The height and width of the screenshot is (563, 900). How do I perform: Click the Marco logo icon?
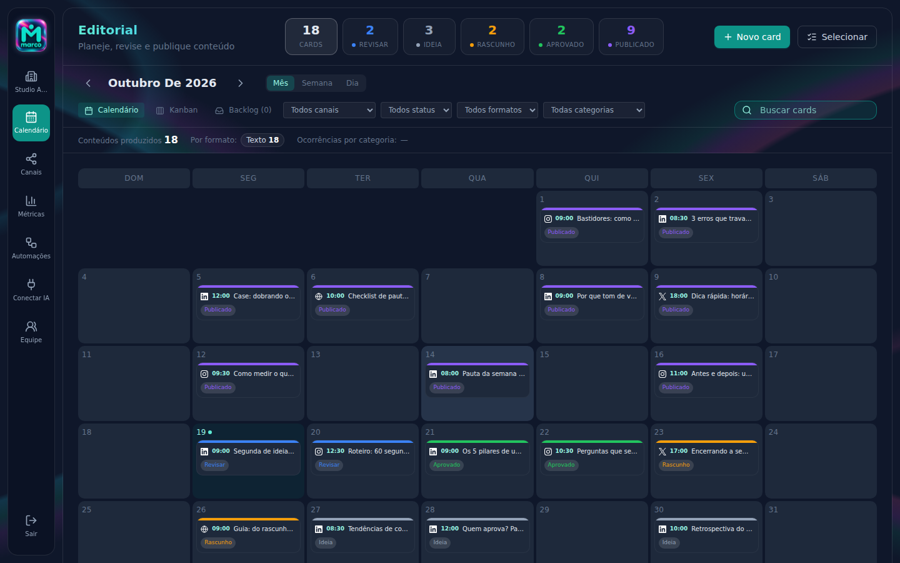pos(31,36)
